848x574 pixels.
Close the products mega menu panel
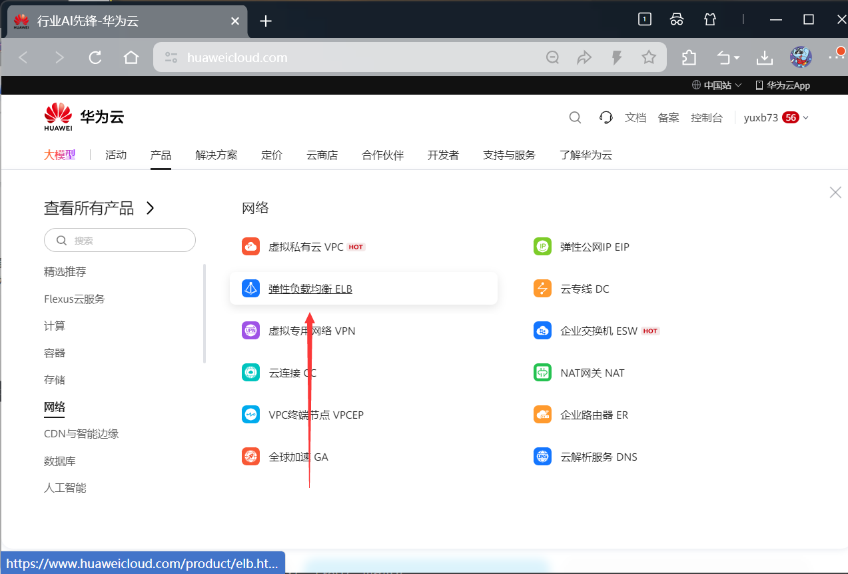click(x=835, y=192)
